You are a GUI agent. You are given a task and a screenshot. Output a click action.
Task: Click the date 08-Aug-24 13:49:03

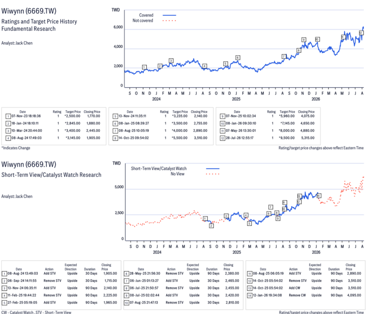point(23,274)
